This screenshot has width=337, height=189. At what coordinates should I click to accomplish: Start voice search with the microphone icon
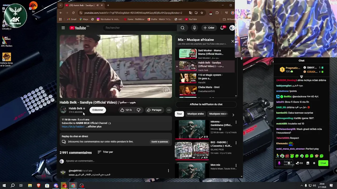point(194,28)
